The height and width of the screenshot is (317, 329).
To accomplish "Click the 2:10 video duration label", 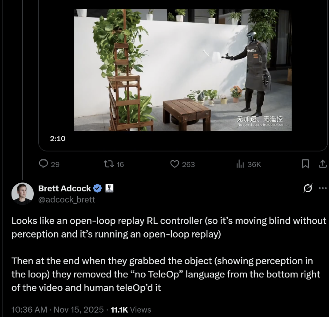I will pyautogui.click(x=58, y=139).
